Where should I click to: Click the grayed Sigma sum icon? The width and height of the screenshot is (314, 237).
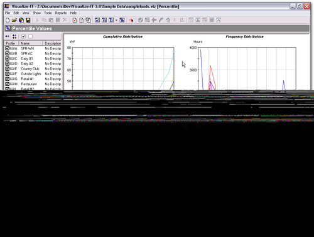click(x=175, y=20)
